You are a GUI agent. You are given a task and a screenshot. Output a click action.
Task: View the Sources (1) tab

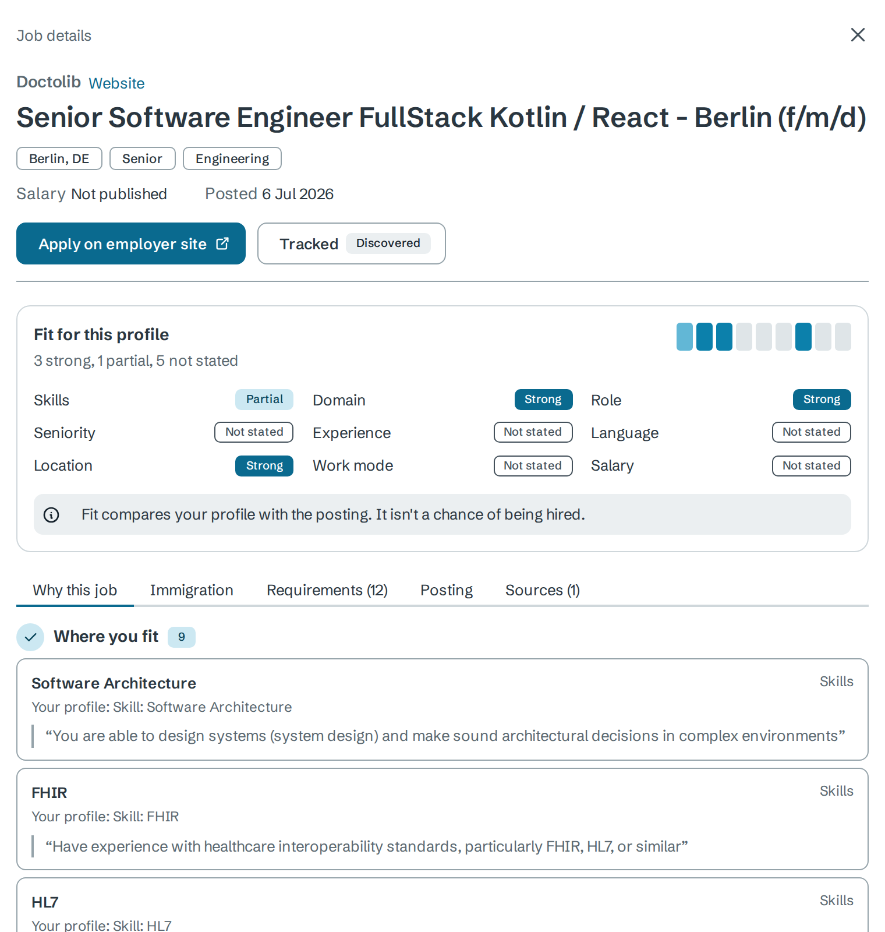coord(543,590)
